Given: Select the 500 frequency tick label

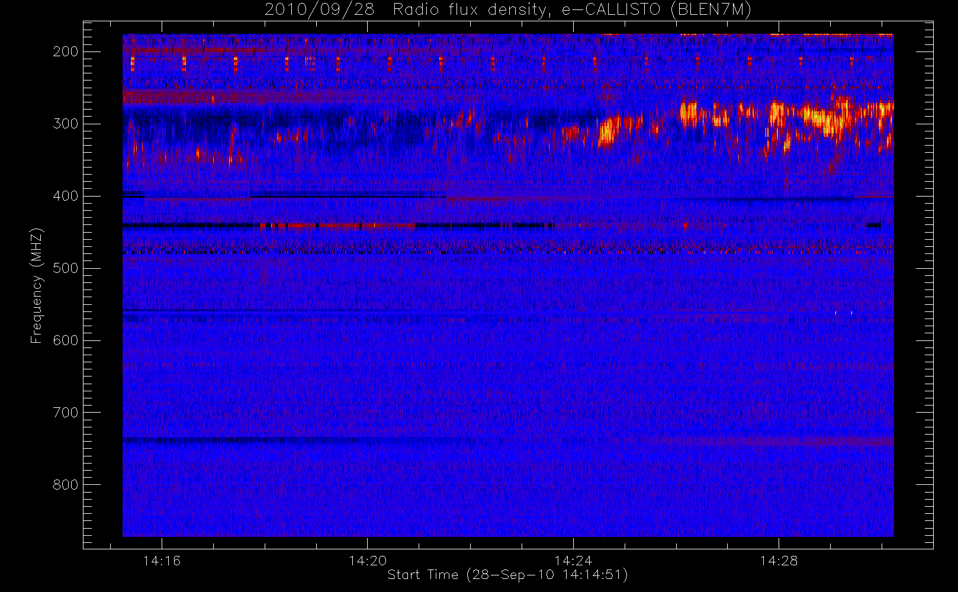Looking at the screenshot, I should [66, 268].
